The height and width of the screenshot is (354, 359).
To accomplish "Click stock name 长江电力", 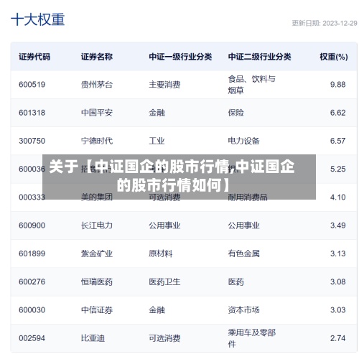I will point(97,225).
